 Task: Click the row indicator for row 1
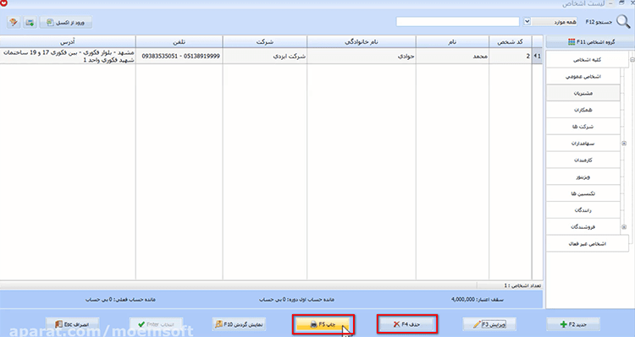click(x=537, y=56)
